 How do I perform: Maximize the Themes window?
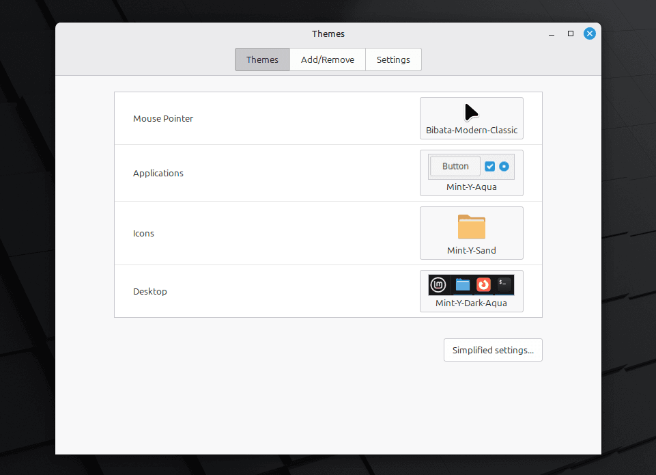(x=571, y=33)
